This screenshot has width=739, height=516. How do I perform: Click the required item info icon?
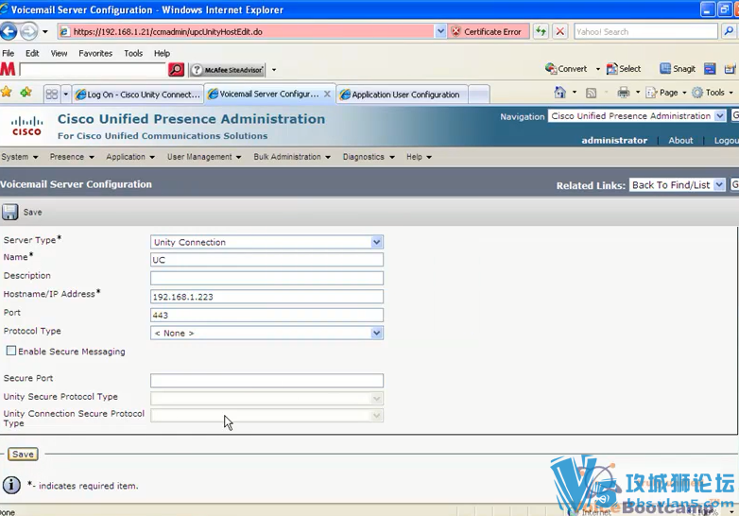[11, 485]
